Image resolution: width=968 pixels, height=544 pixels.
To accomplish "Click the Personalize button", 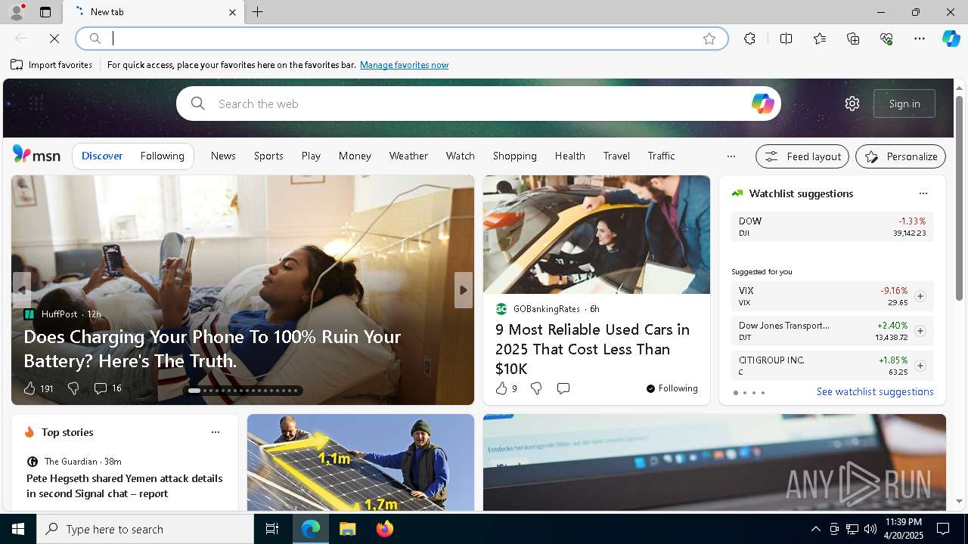I will 901,156.
